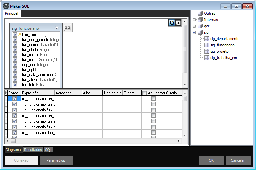Uncheck the fun_foto field checkbox
Image resolution: width=256 pixels, height=170 pixels.
pyautogui.click(x=15, y=85)
